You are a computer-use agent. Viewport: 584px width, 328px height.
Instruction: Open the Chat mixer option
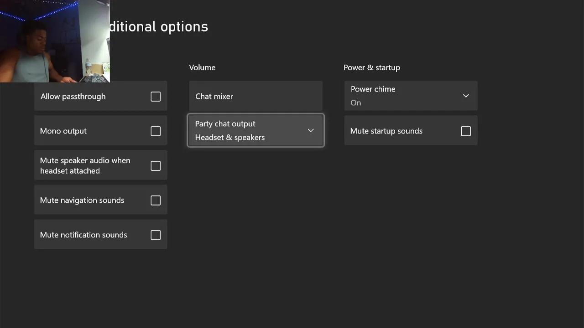click(x=255, y=96)
